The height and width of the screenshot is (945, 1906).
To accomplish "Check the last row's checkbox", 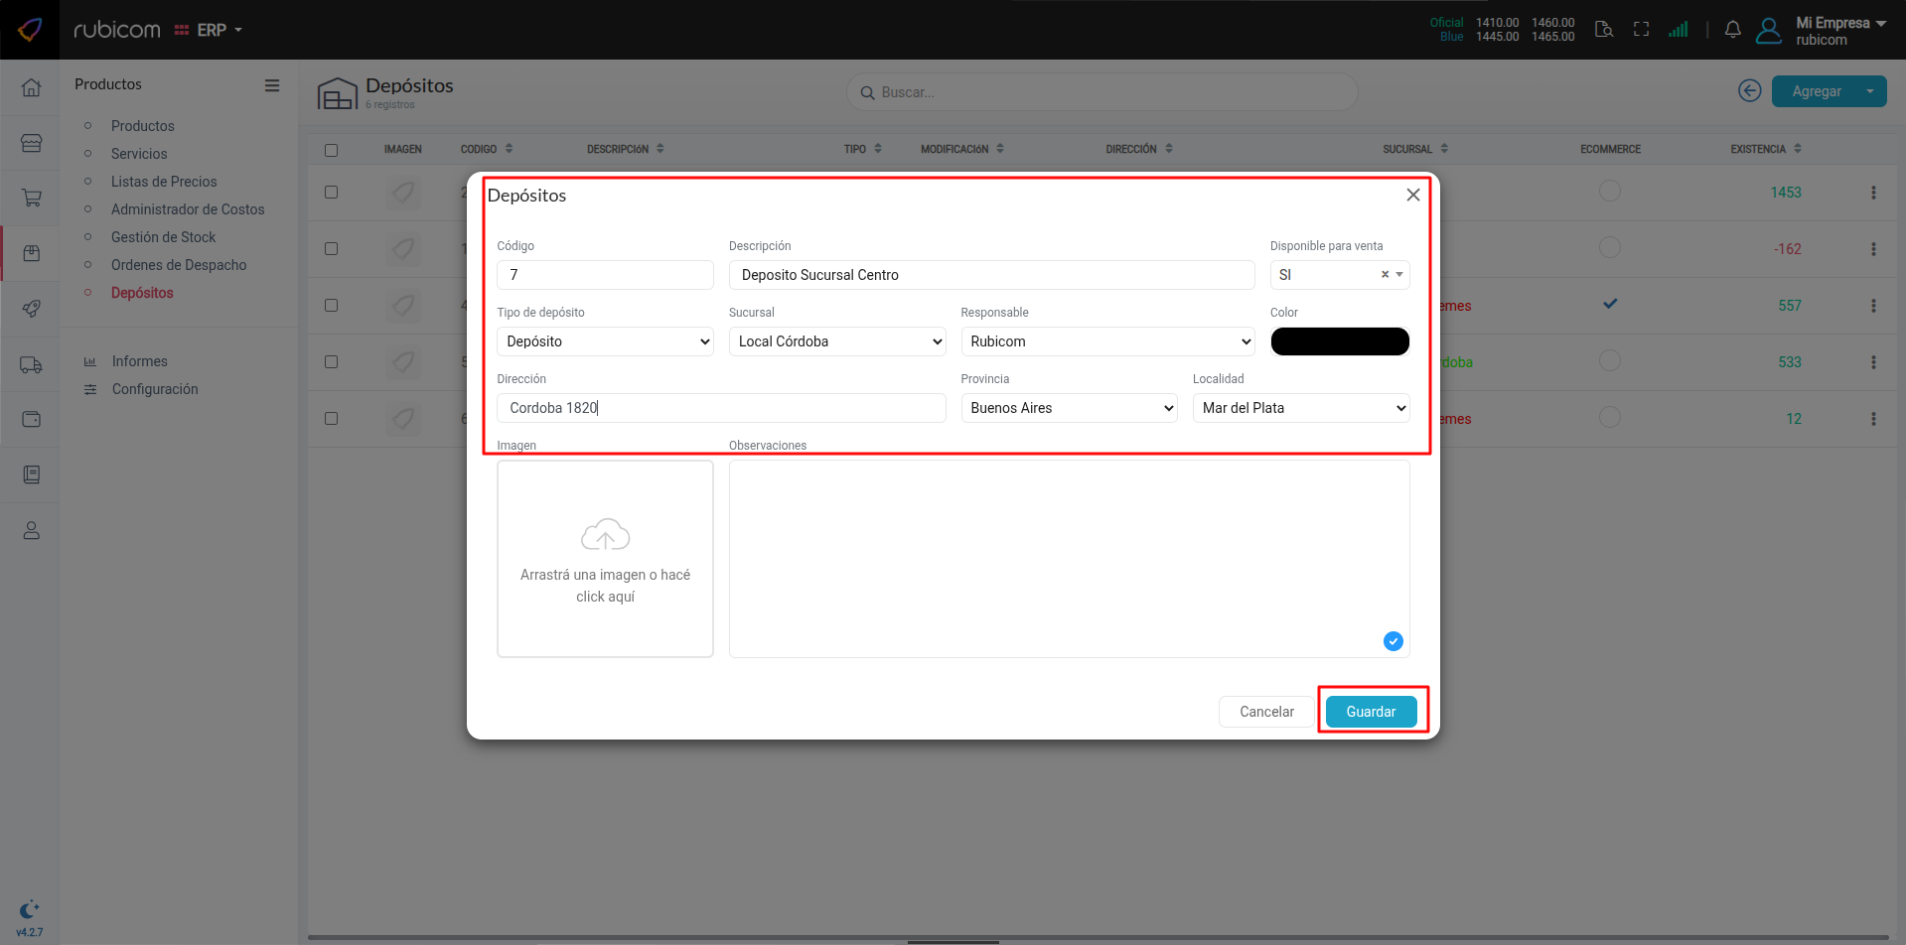I will pyautogui.click(x=331, y=419).
